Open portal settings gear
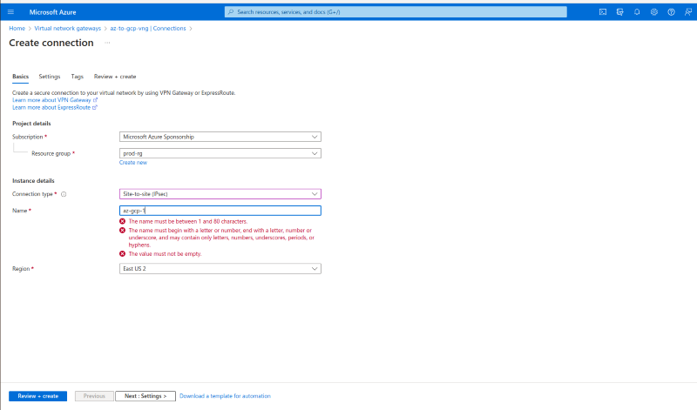Viewport: 697px width, 410px height. pos(653,12)
